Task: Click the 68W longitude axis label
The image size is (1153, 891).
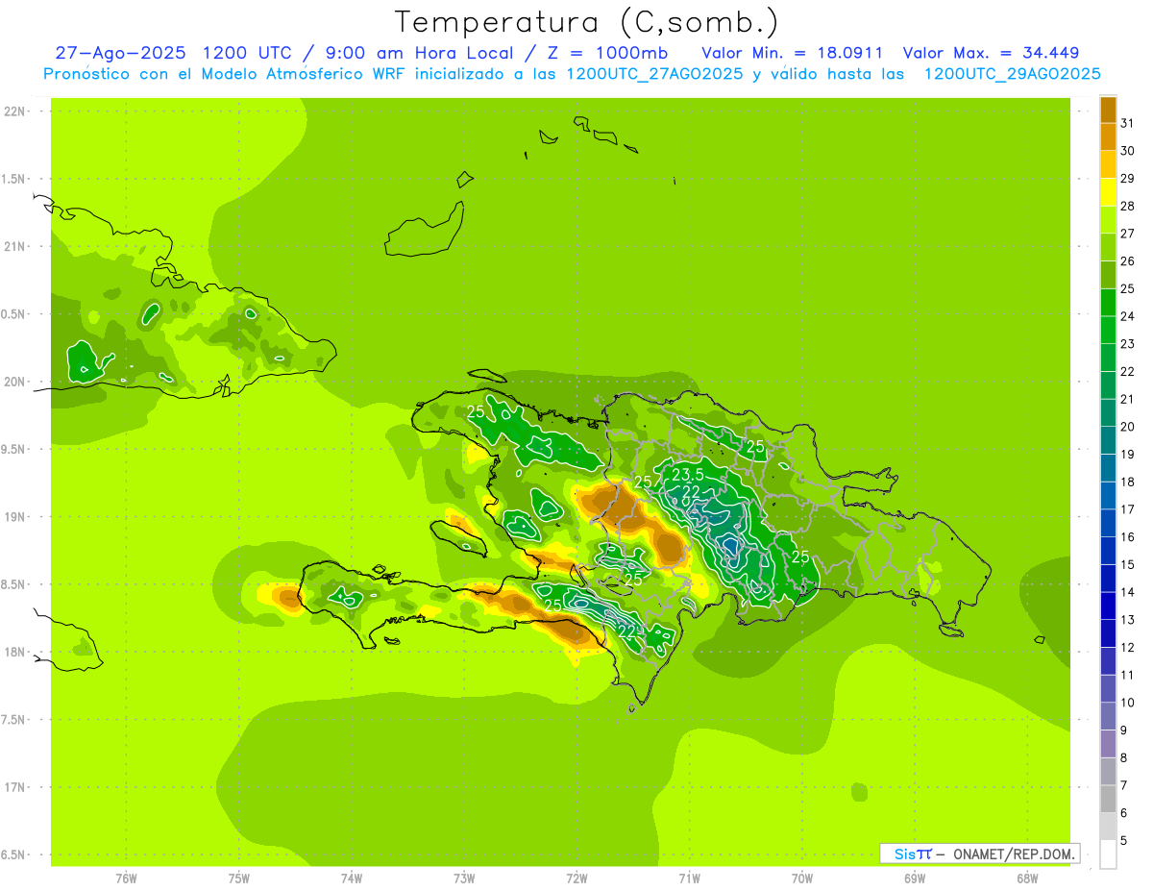Action: point(1026,878)
